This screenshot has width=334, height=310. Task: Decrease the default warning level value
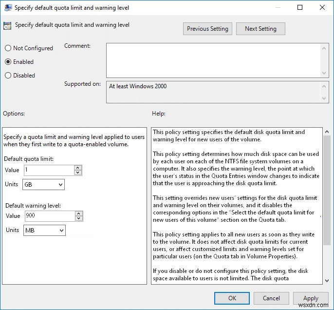[79, 218]
